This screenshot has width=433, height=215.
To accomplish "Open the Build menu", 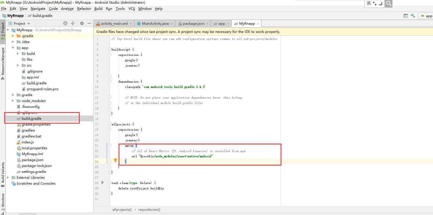I will (98, 8).
